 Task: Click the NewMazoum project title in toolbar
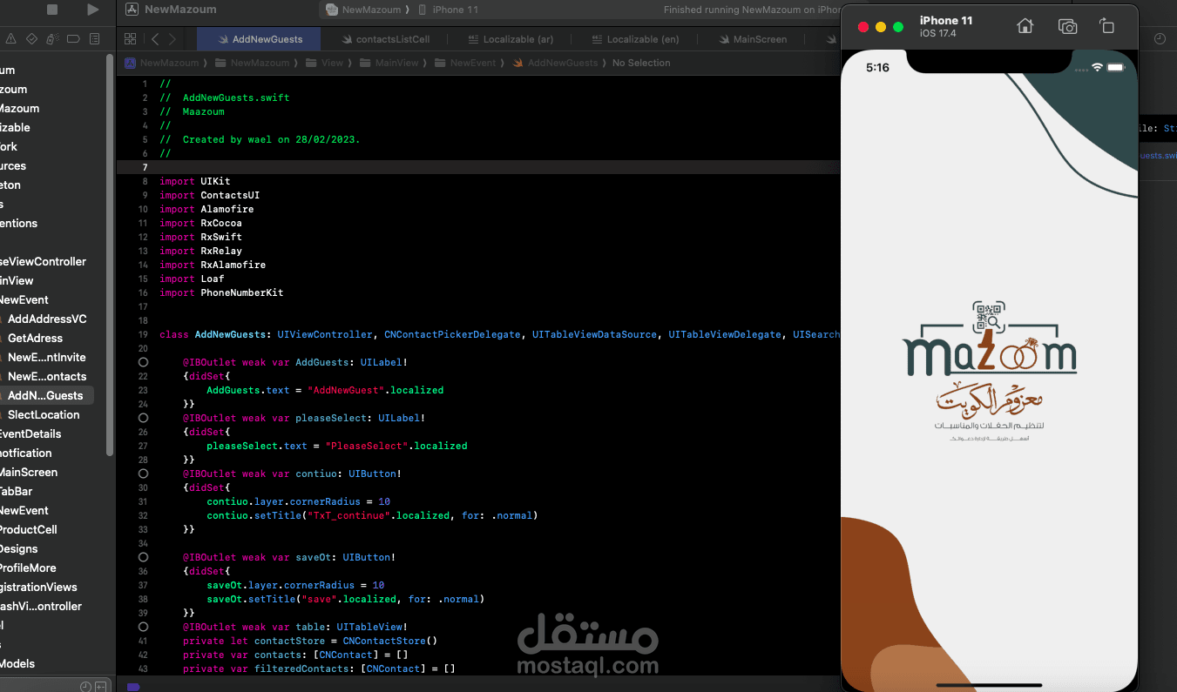[x=180, y=10]
